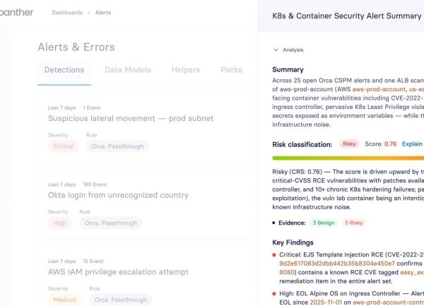Click the High severity badge
Viewport: 424px width, 306px height.
coord(60,223)
